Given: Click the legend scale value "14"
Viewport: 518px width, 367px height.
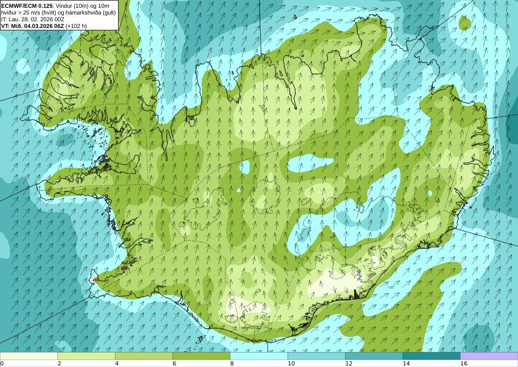Looking at the screenshot, I should [x=406, y=363].
